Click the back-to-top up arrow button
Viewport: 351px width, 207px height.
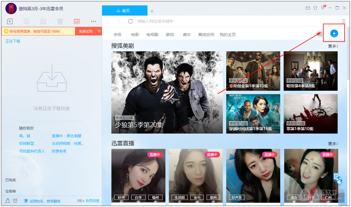click(x=339, y=198)
